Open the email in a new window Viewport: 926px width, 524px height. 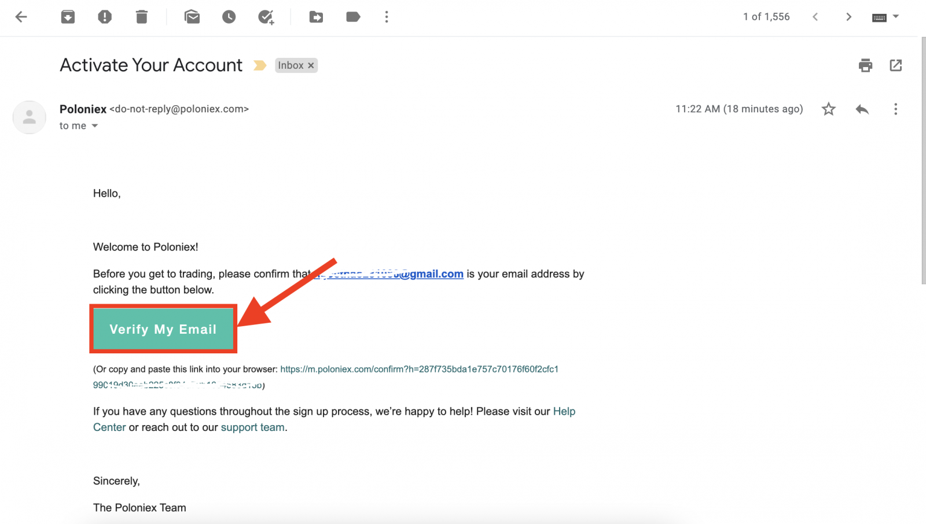pyautogui.click(x=895, y=65)
